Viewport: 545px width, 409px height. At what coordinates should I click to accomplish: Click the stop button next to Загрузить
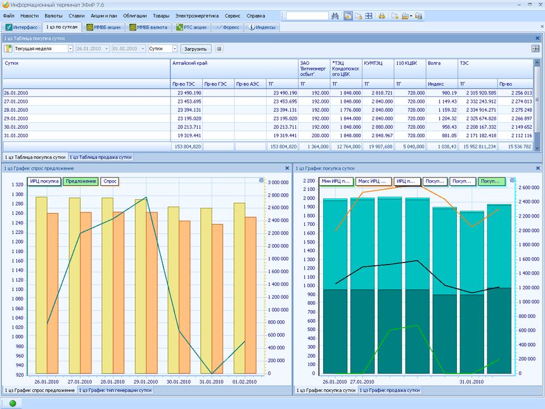click(219, 49)
